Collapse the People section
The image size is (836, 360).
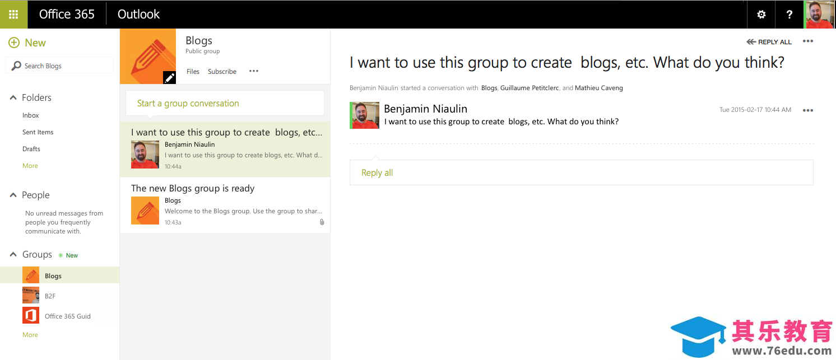[13, 195]
